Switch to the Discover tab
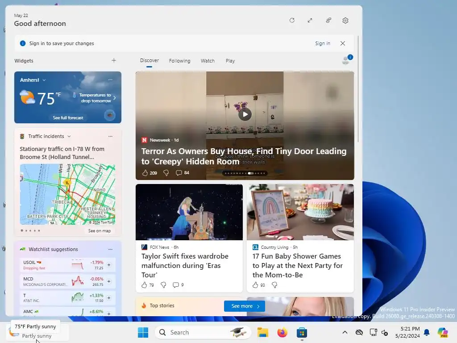This screenshot has height=343, width=457. [x=149, y=60]
